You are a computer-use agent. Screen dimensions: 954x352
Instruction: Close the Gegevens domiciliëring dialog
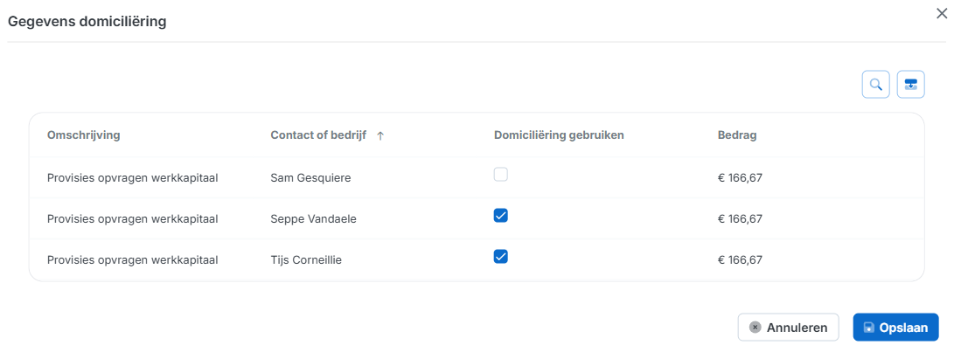pos(941,13)
